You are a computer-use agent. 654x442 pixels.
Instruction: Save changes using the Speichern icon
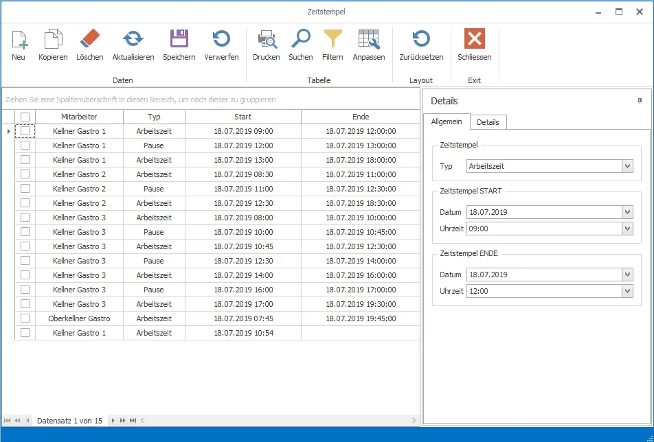tap(179, 40)
